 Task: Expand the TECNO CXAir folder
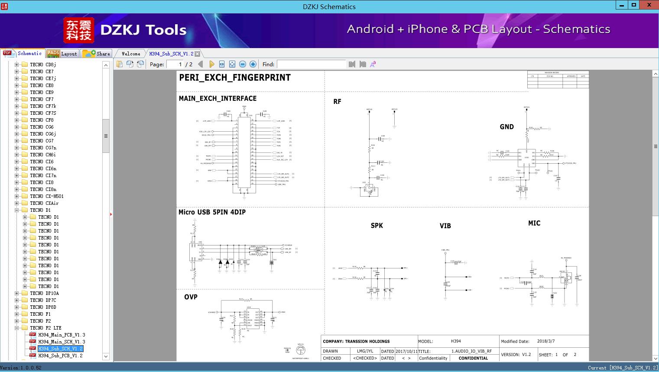(16, 203)
